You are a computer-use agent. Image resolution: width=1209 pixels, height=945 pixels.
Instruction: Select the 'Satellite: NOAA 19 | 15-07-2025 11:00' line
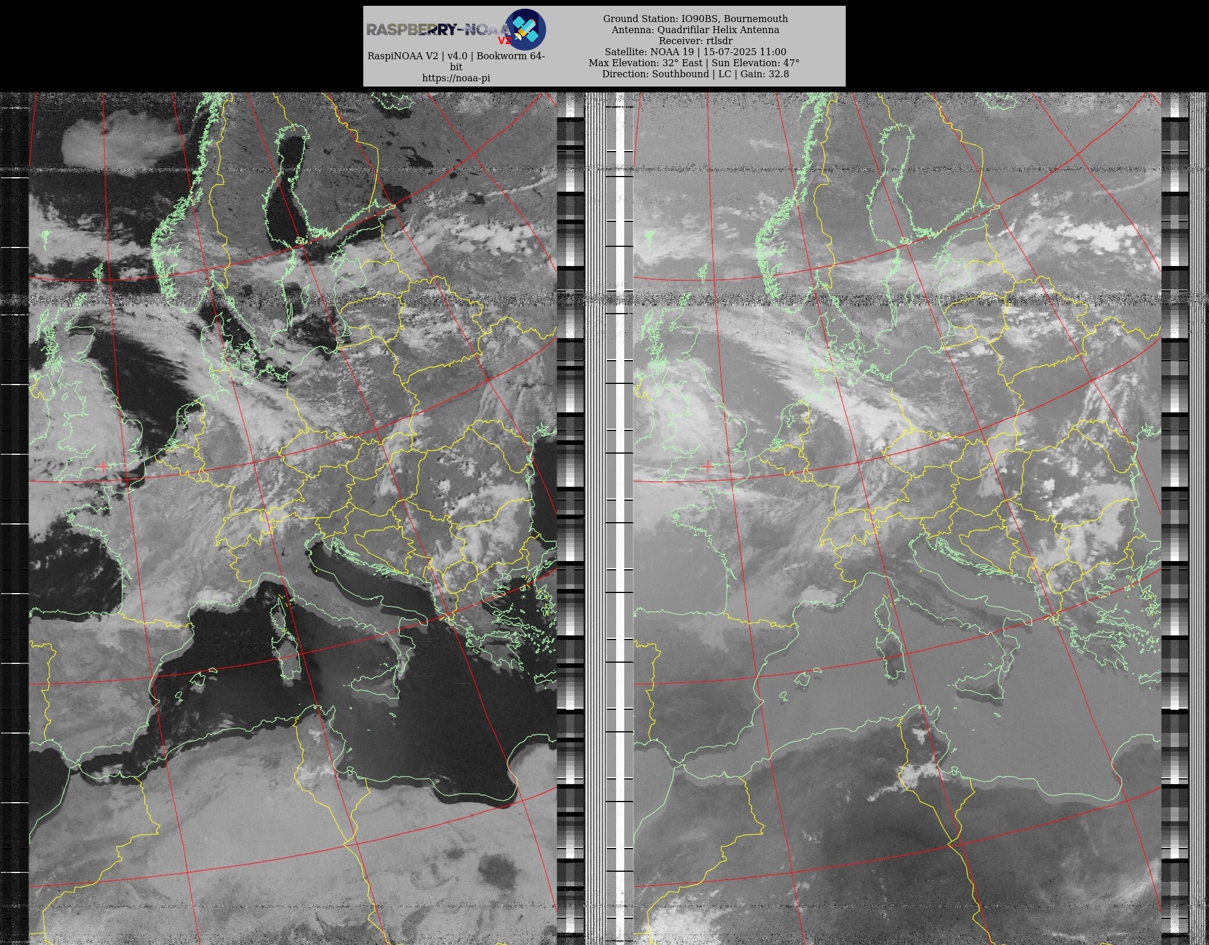(695, 52)
